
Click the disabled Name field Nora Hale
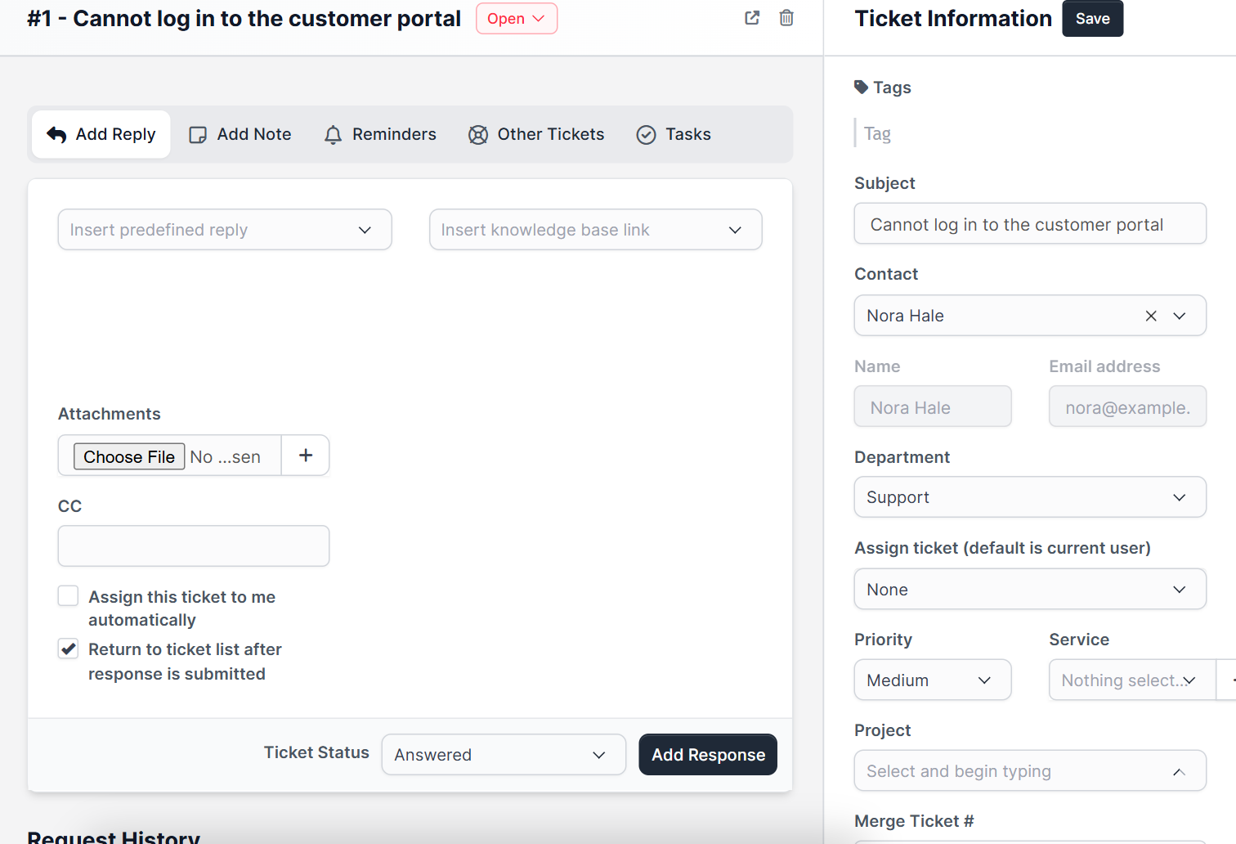[933, 406]
